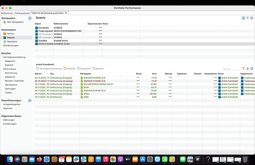Click the Kurs column header

coord(154,74)
